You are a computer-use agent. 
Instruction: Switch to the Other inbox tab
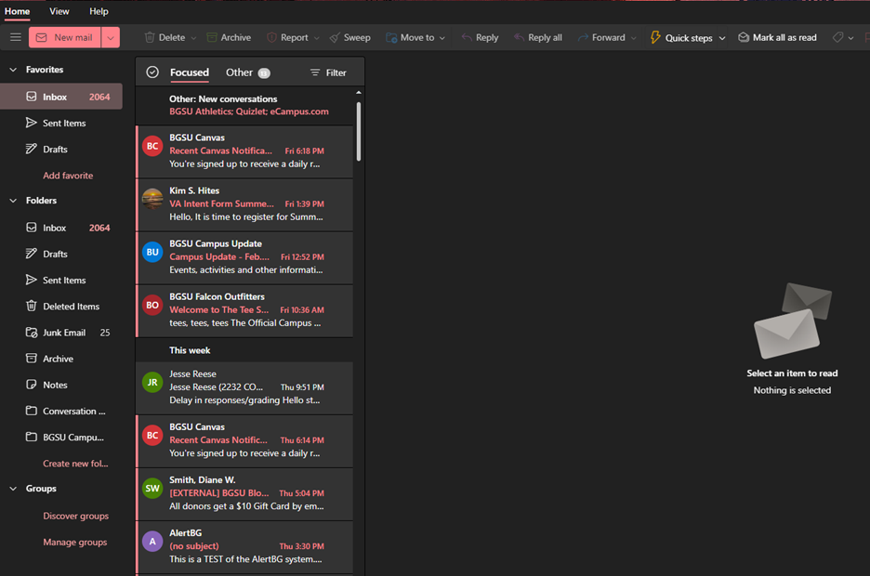248,72
